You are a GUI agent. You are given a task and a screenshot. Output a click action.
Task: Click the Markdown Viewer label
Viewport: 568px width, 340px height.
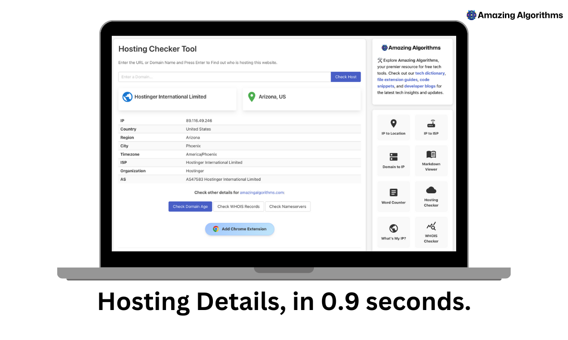pos(431,166)
